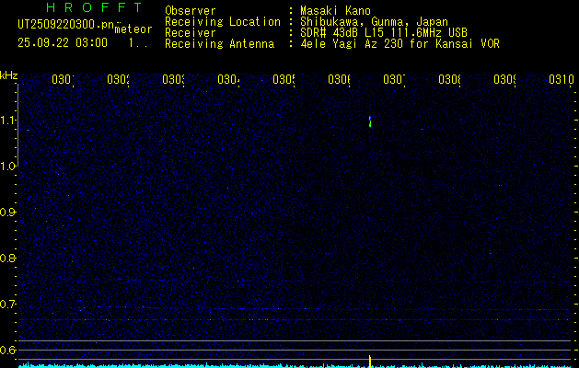Click the yellow spike in the bottom power strip
This screenshot has height=368, width=579.
[x=370, y=362]
